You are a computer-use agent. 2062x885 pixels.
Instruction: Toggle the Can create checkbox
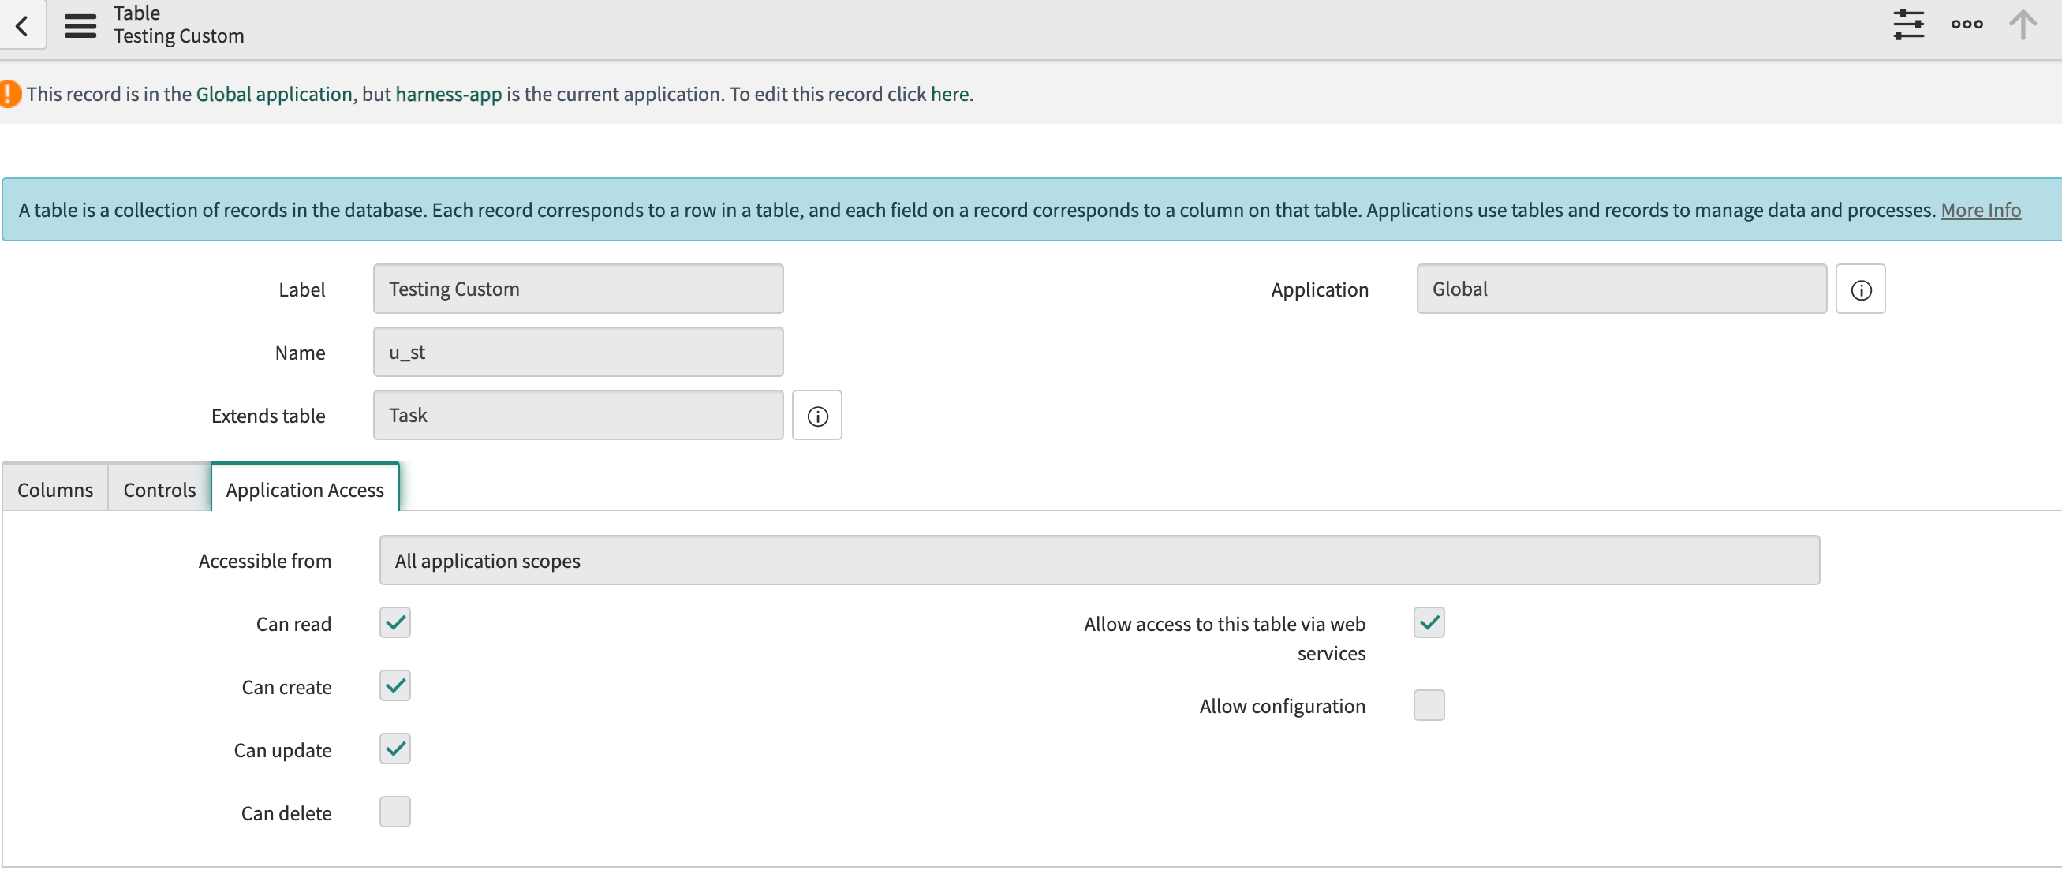tap(394, 685)
